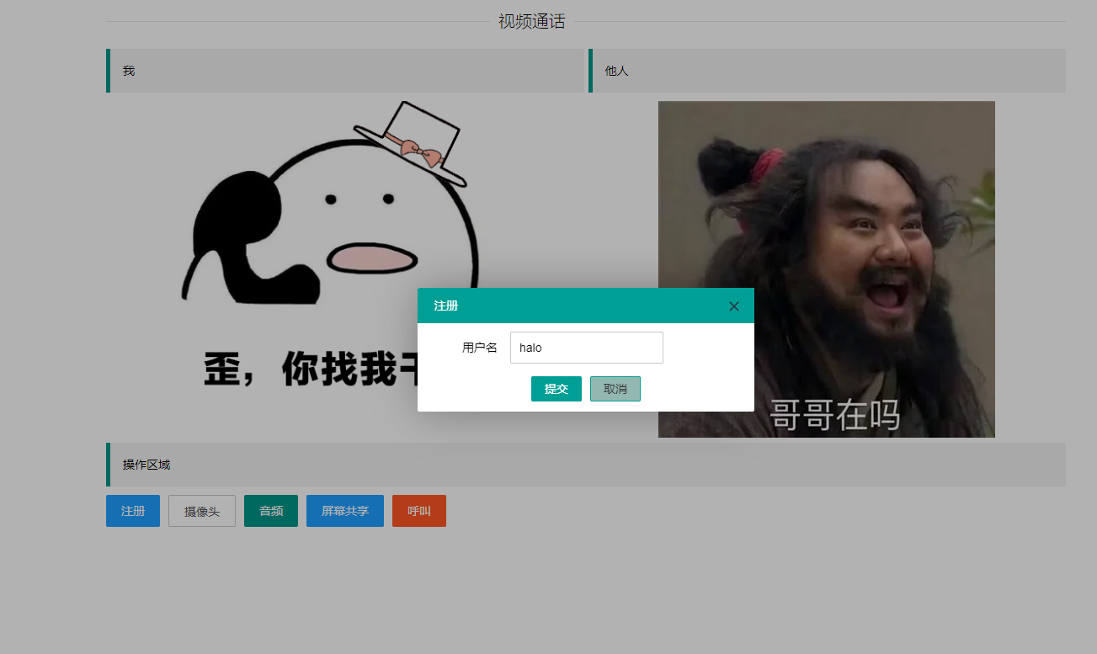Viewport: 1097px width, 654px height.
Task: Cancel the dialog via the 取消 button
Action: pyautogui.click(x=615, y=389)
